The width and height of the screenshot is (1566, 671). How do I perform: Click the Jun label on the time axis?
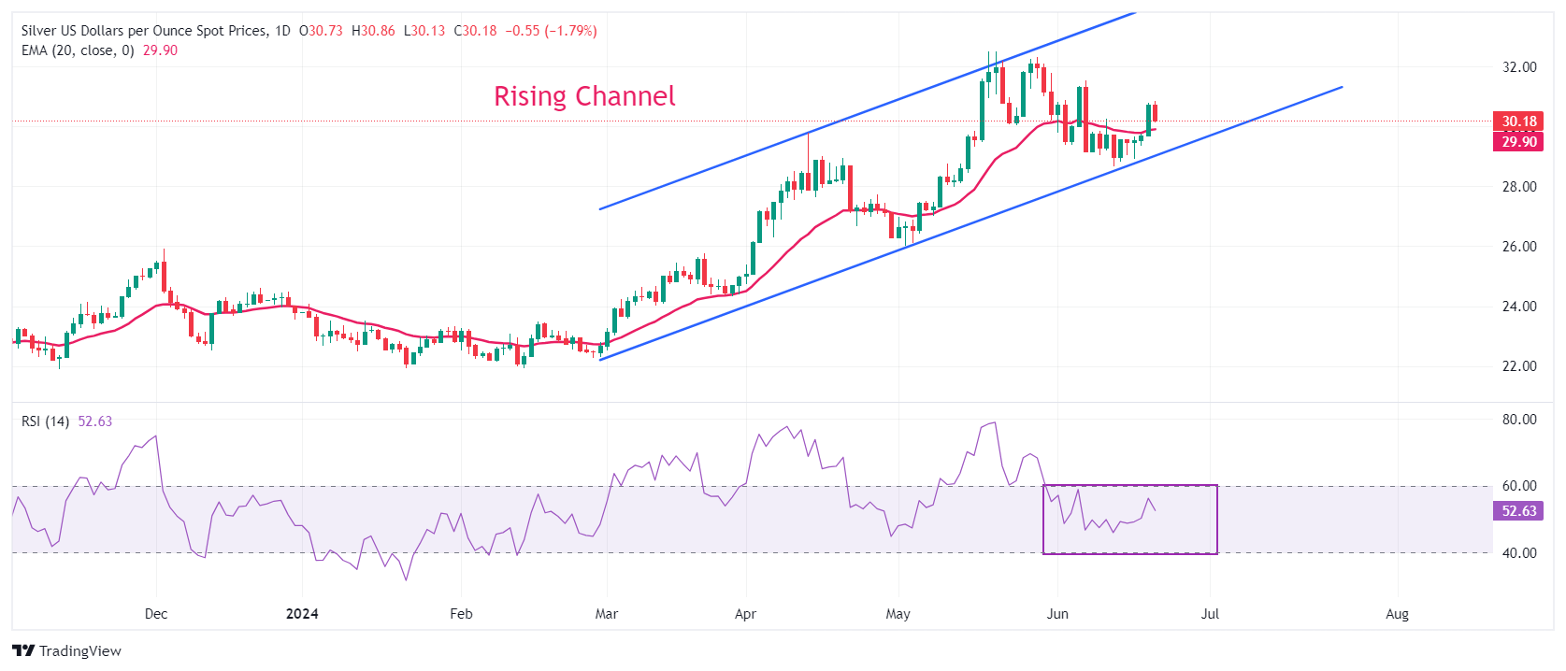click(1057, 614)
